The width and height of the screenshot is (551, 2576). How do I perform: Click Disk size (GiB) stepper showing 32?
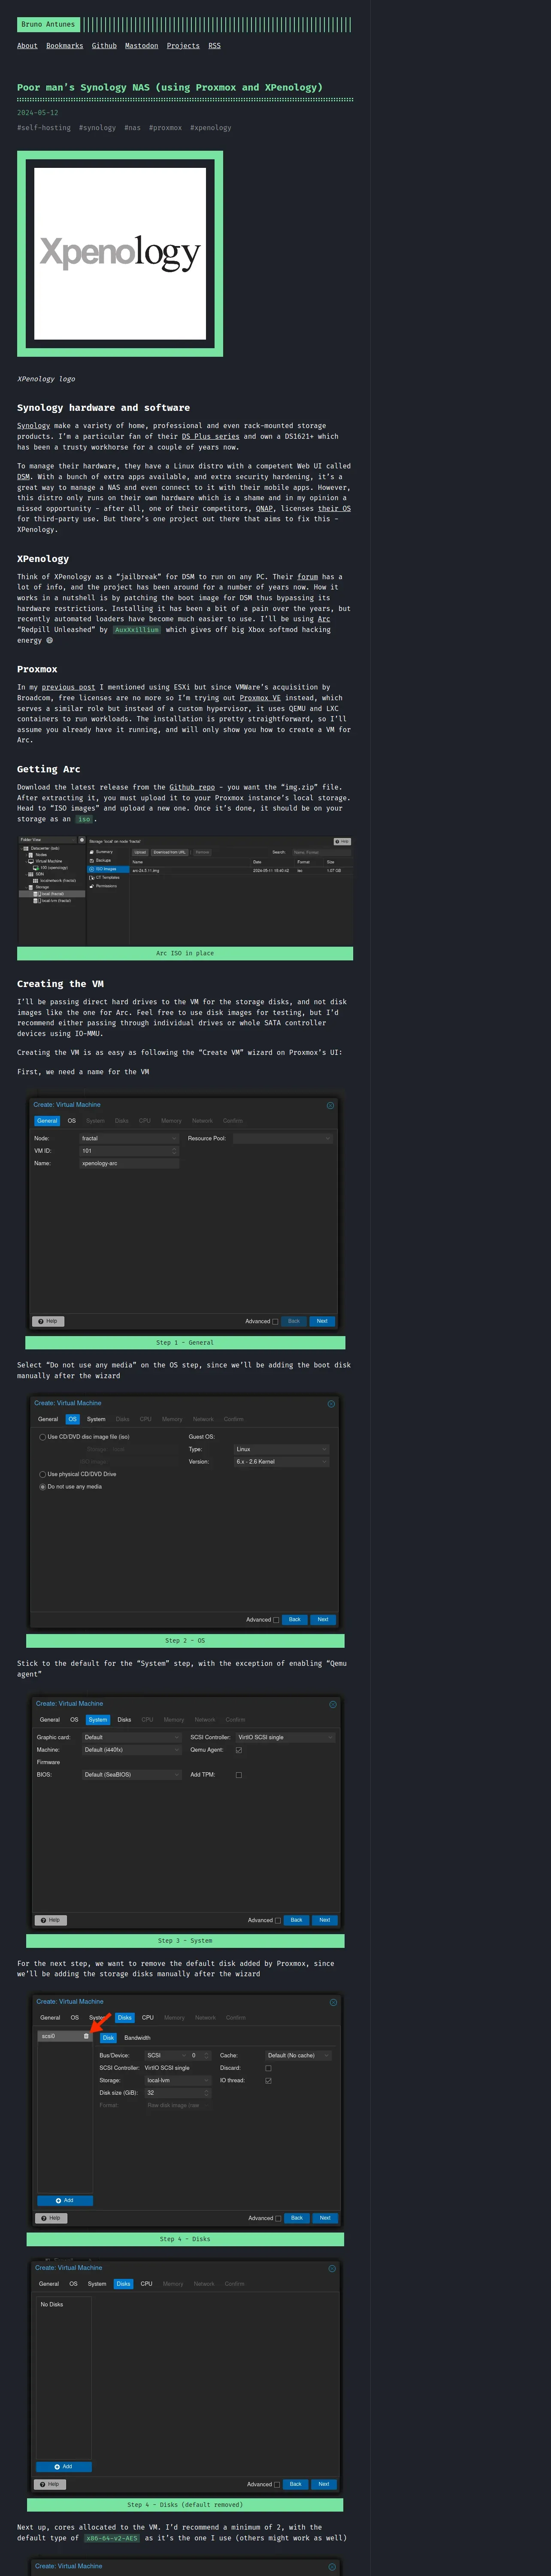click(x=178, y=2092)
